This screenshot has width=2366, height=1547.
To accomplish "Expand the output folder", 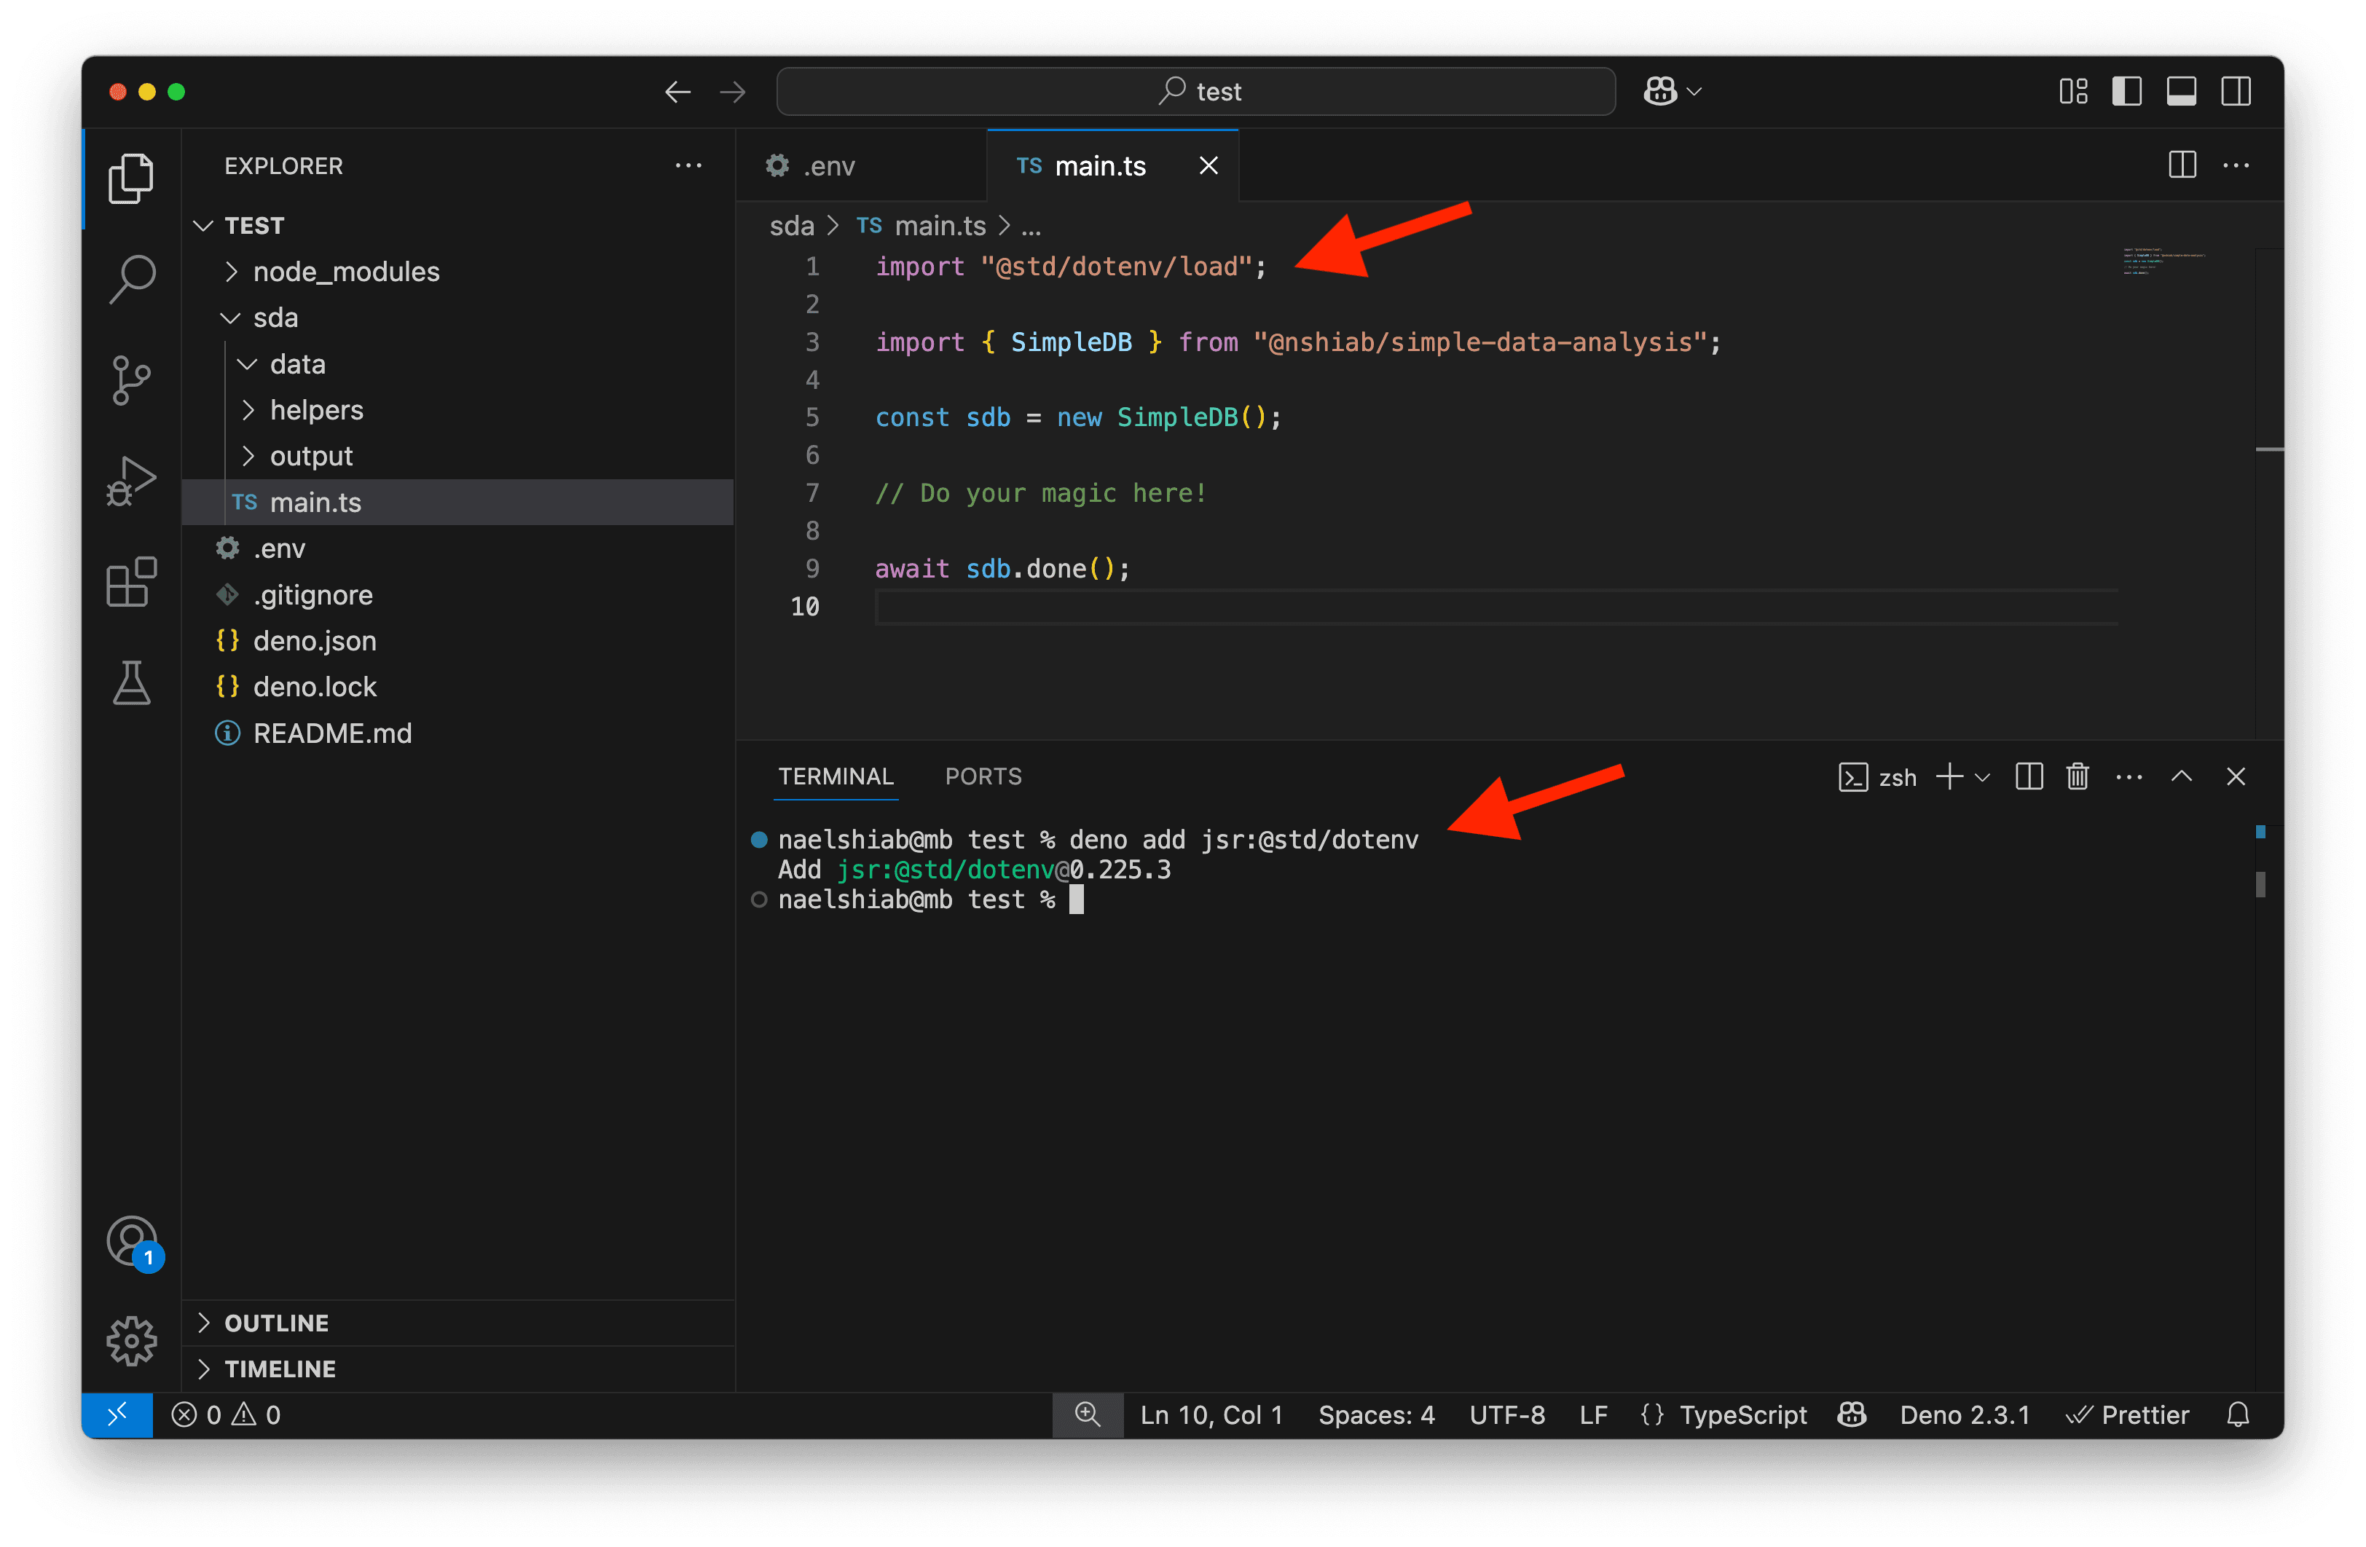I will coord(458,455).
